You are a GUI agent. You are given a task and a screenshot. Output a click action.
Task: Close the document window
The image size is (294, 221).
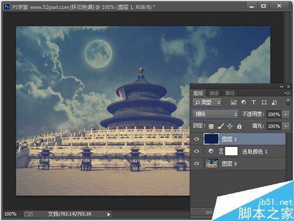[x=279, y=6]
